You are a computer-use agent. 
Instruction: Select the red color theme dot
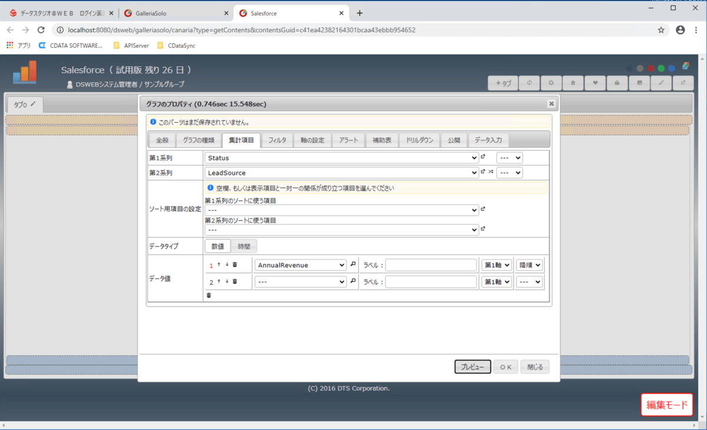coord(651,68)
